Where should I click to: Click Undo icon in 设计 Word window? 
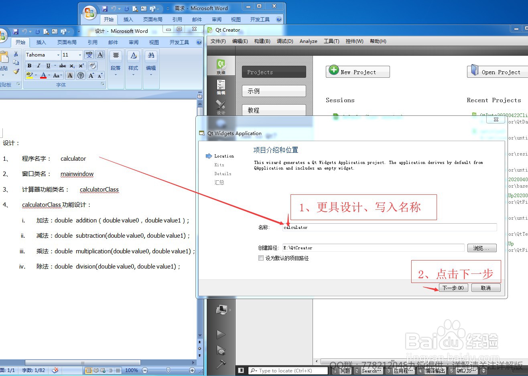[x=25, y=31]
